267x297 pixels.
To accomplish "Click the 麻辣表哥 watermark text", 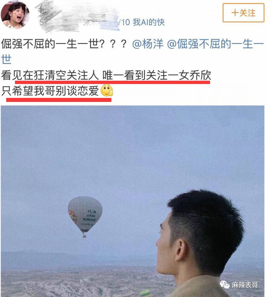I will coord(245,285).
